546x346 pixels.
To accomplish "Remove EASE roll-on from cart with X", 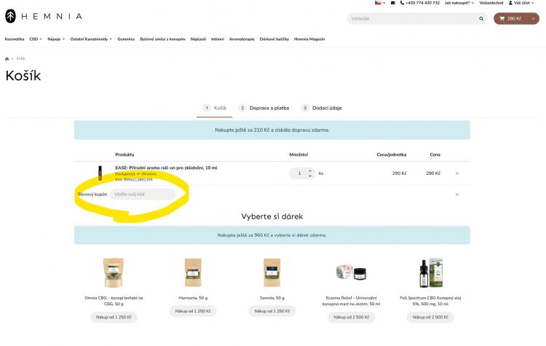I will pyautogui.click(x=456, y=173).
